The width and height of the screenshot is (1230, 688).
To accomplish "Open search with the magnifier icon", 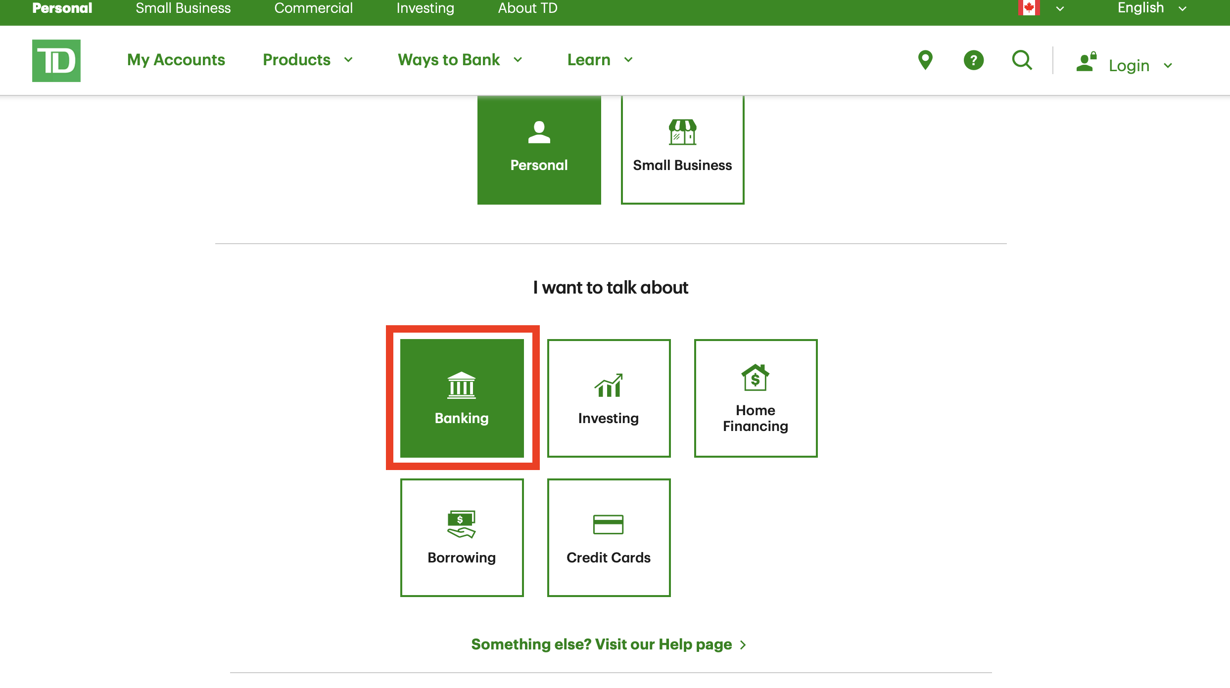I will coord(1022,60).
